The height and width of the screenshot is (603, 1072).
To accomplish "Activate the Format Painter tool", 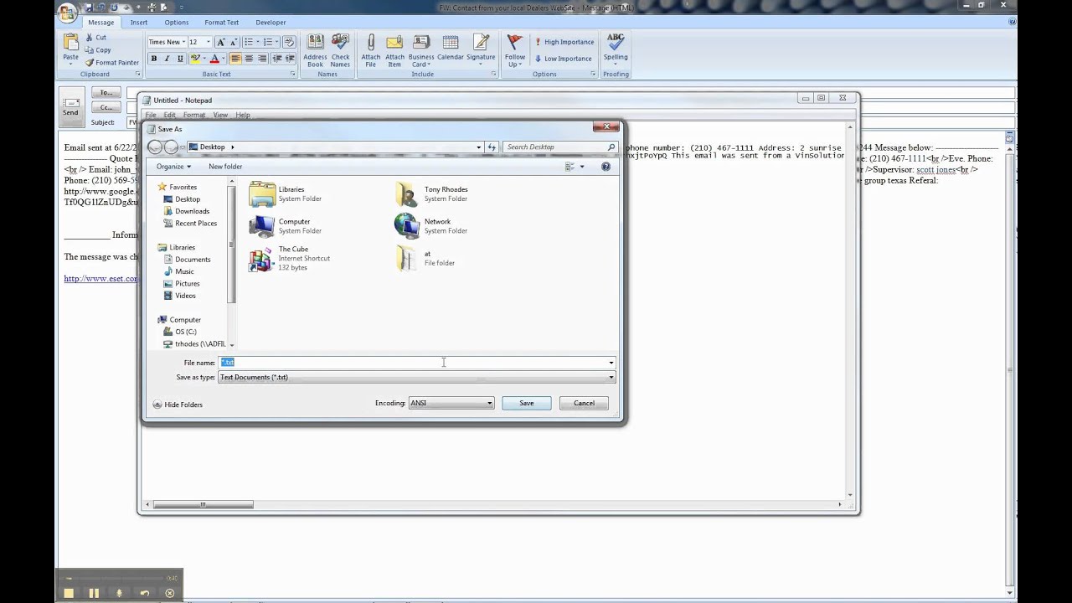I will click(x=111, y=63).
